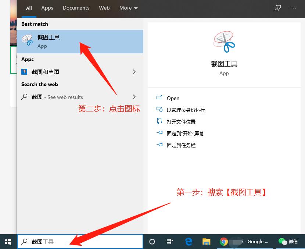
Task: Launch Microsoft Edge from the taskbar
Action: pos(188,242)
